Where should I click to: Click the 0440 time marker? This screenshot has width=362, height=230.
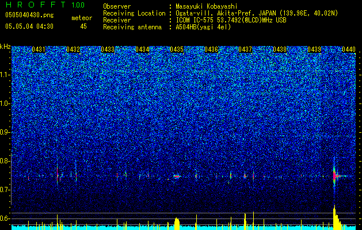tap(349, 49)
